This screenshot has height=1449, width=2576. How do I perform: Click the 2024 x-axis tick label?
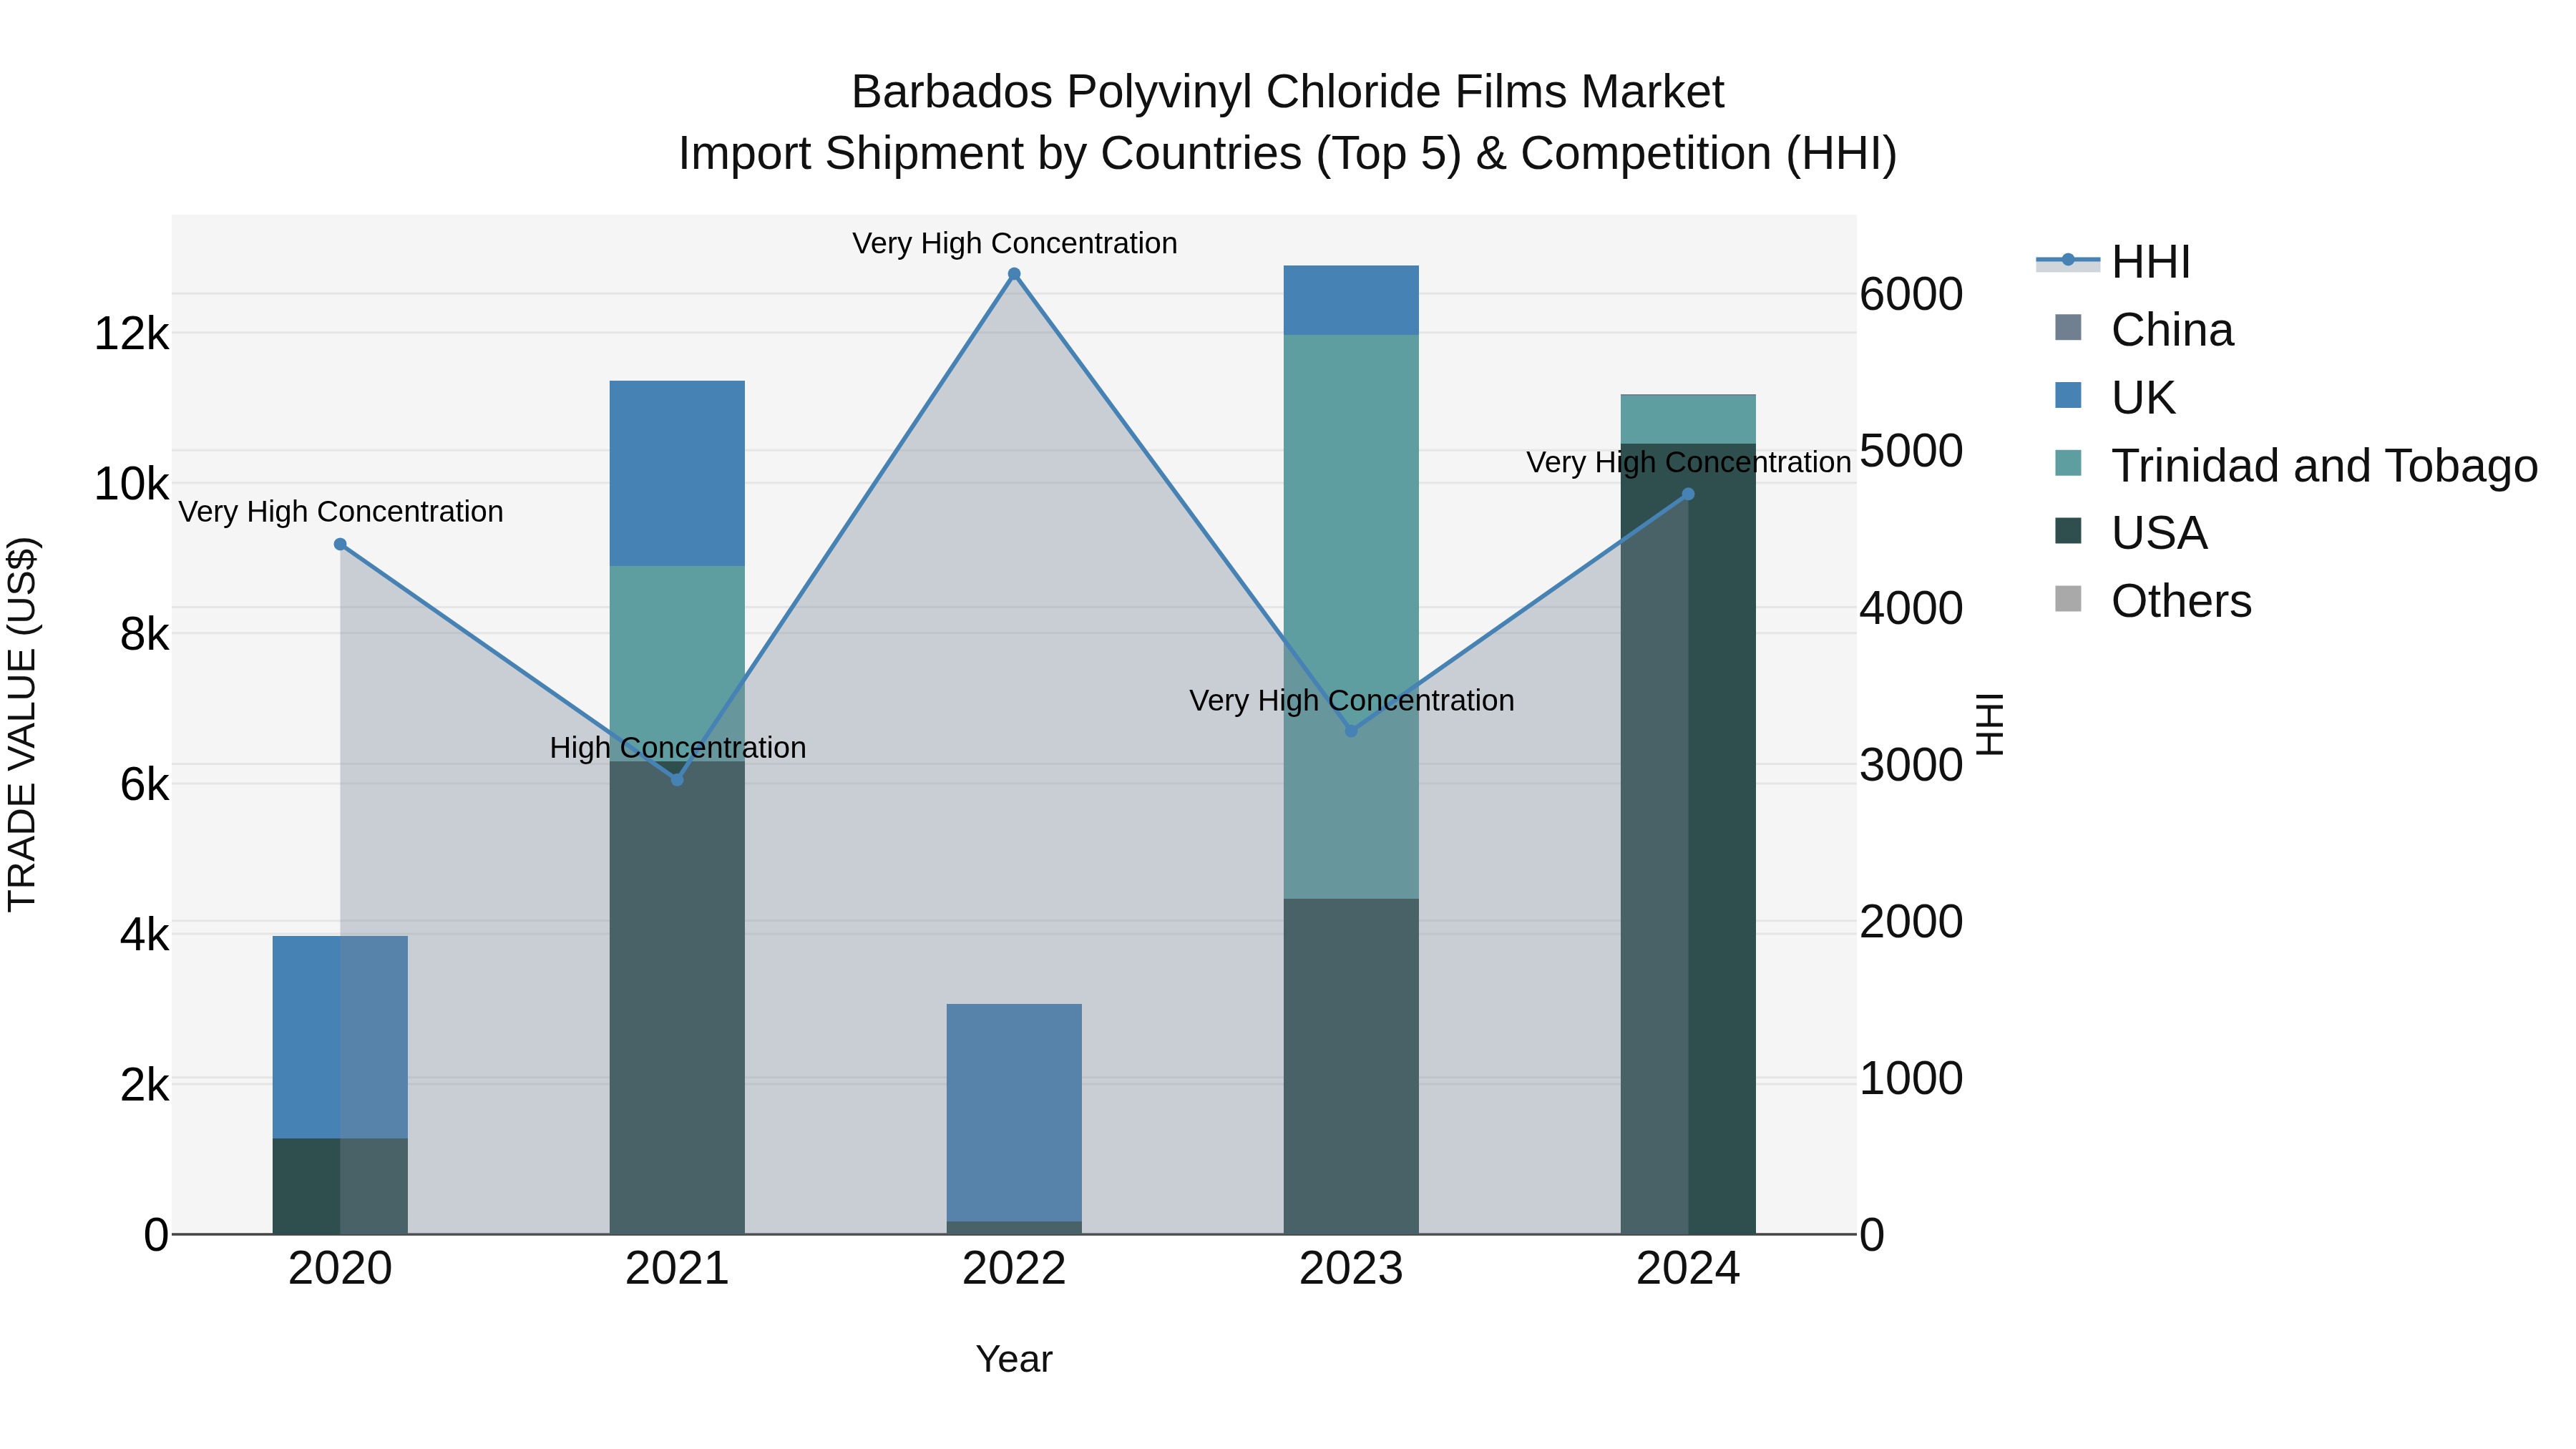pyautogui.click(x=1688, y=1269)
